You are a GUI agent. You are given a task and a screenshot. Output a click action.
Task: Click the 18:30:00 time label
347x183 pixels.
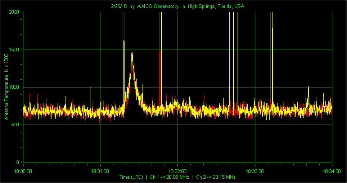(x=23, y=171)
